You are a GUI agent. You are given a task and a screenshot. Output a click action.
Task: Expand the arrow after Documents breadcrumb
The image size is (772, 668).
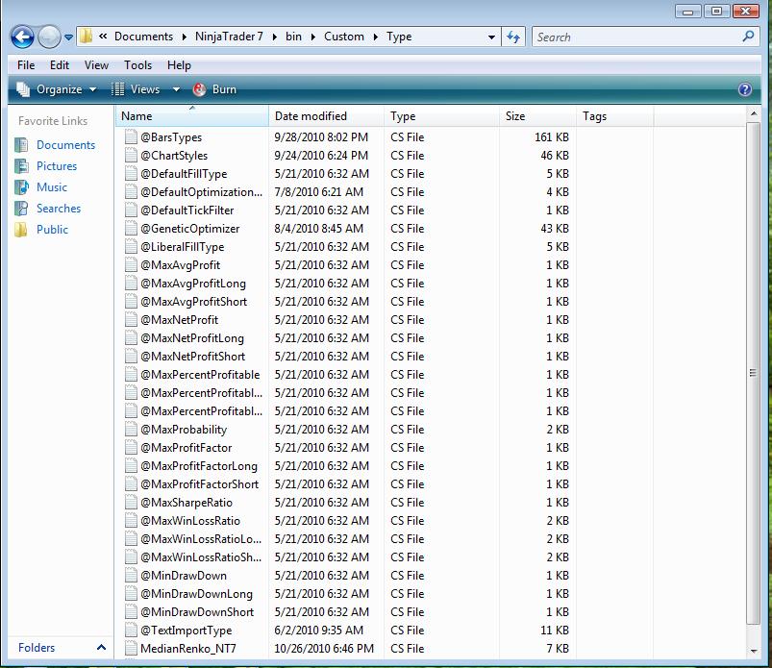pyautogui.click(x=185, y=37)
